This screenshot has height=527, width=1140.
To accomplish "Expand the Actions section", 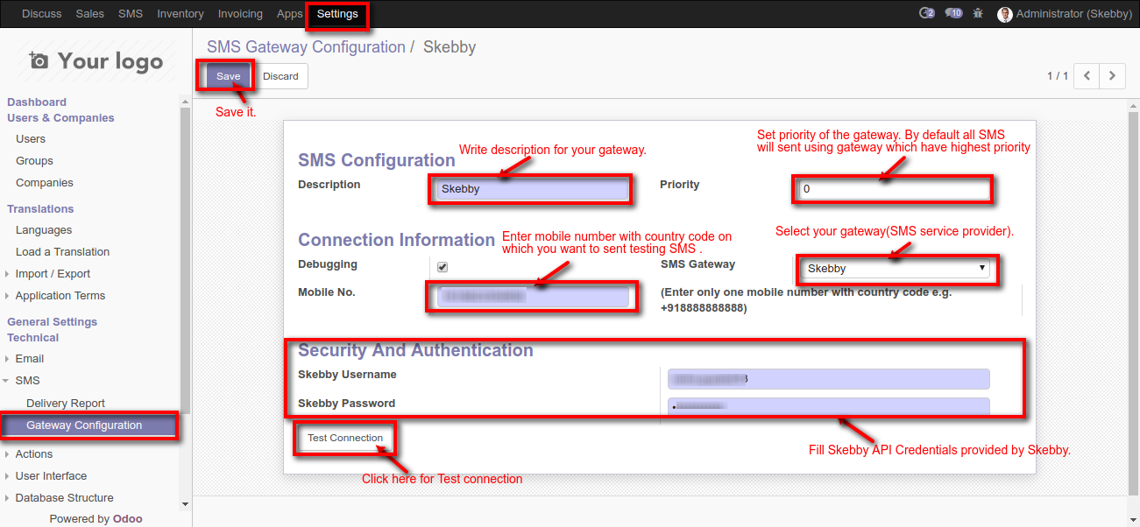I will pos(33,454).
